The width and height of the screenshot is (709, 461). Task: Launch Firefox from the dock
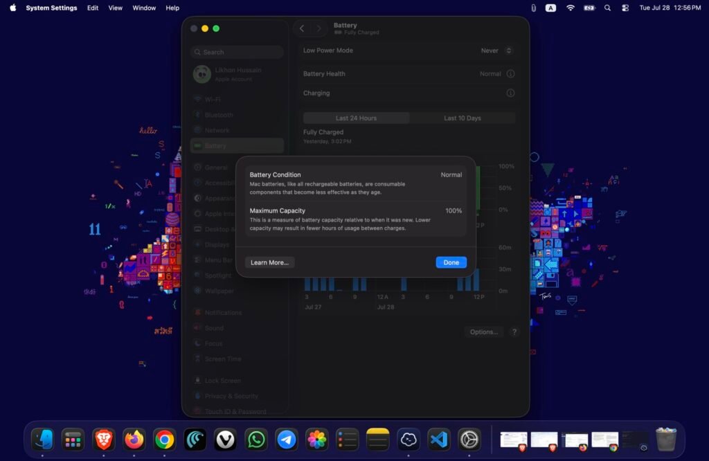[134, 440]
